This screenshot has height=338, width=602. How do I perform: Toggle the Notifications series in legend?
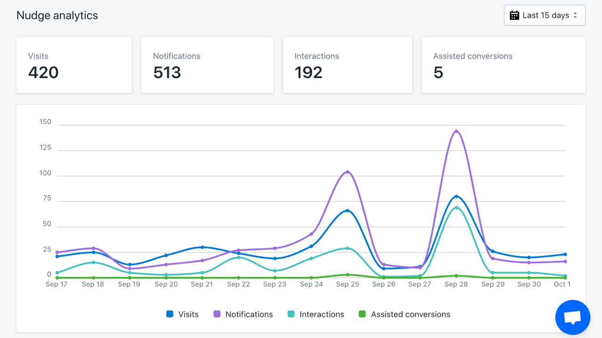(243, 315)
